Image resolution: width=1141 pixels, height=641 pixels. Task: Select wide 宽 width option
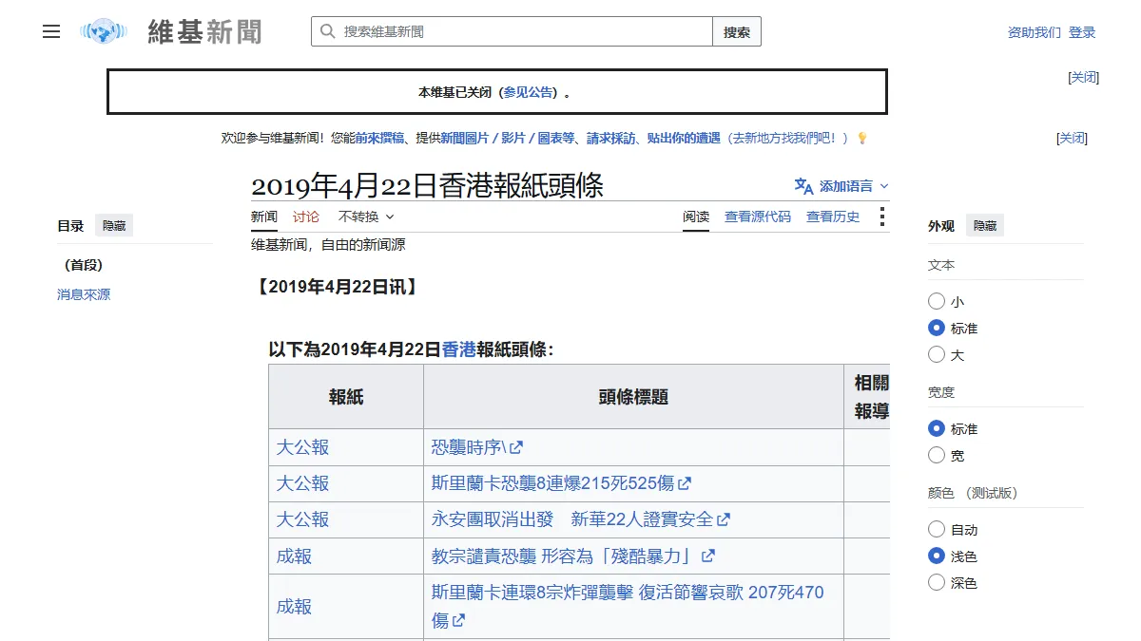point(937,455)
